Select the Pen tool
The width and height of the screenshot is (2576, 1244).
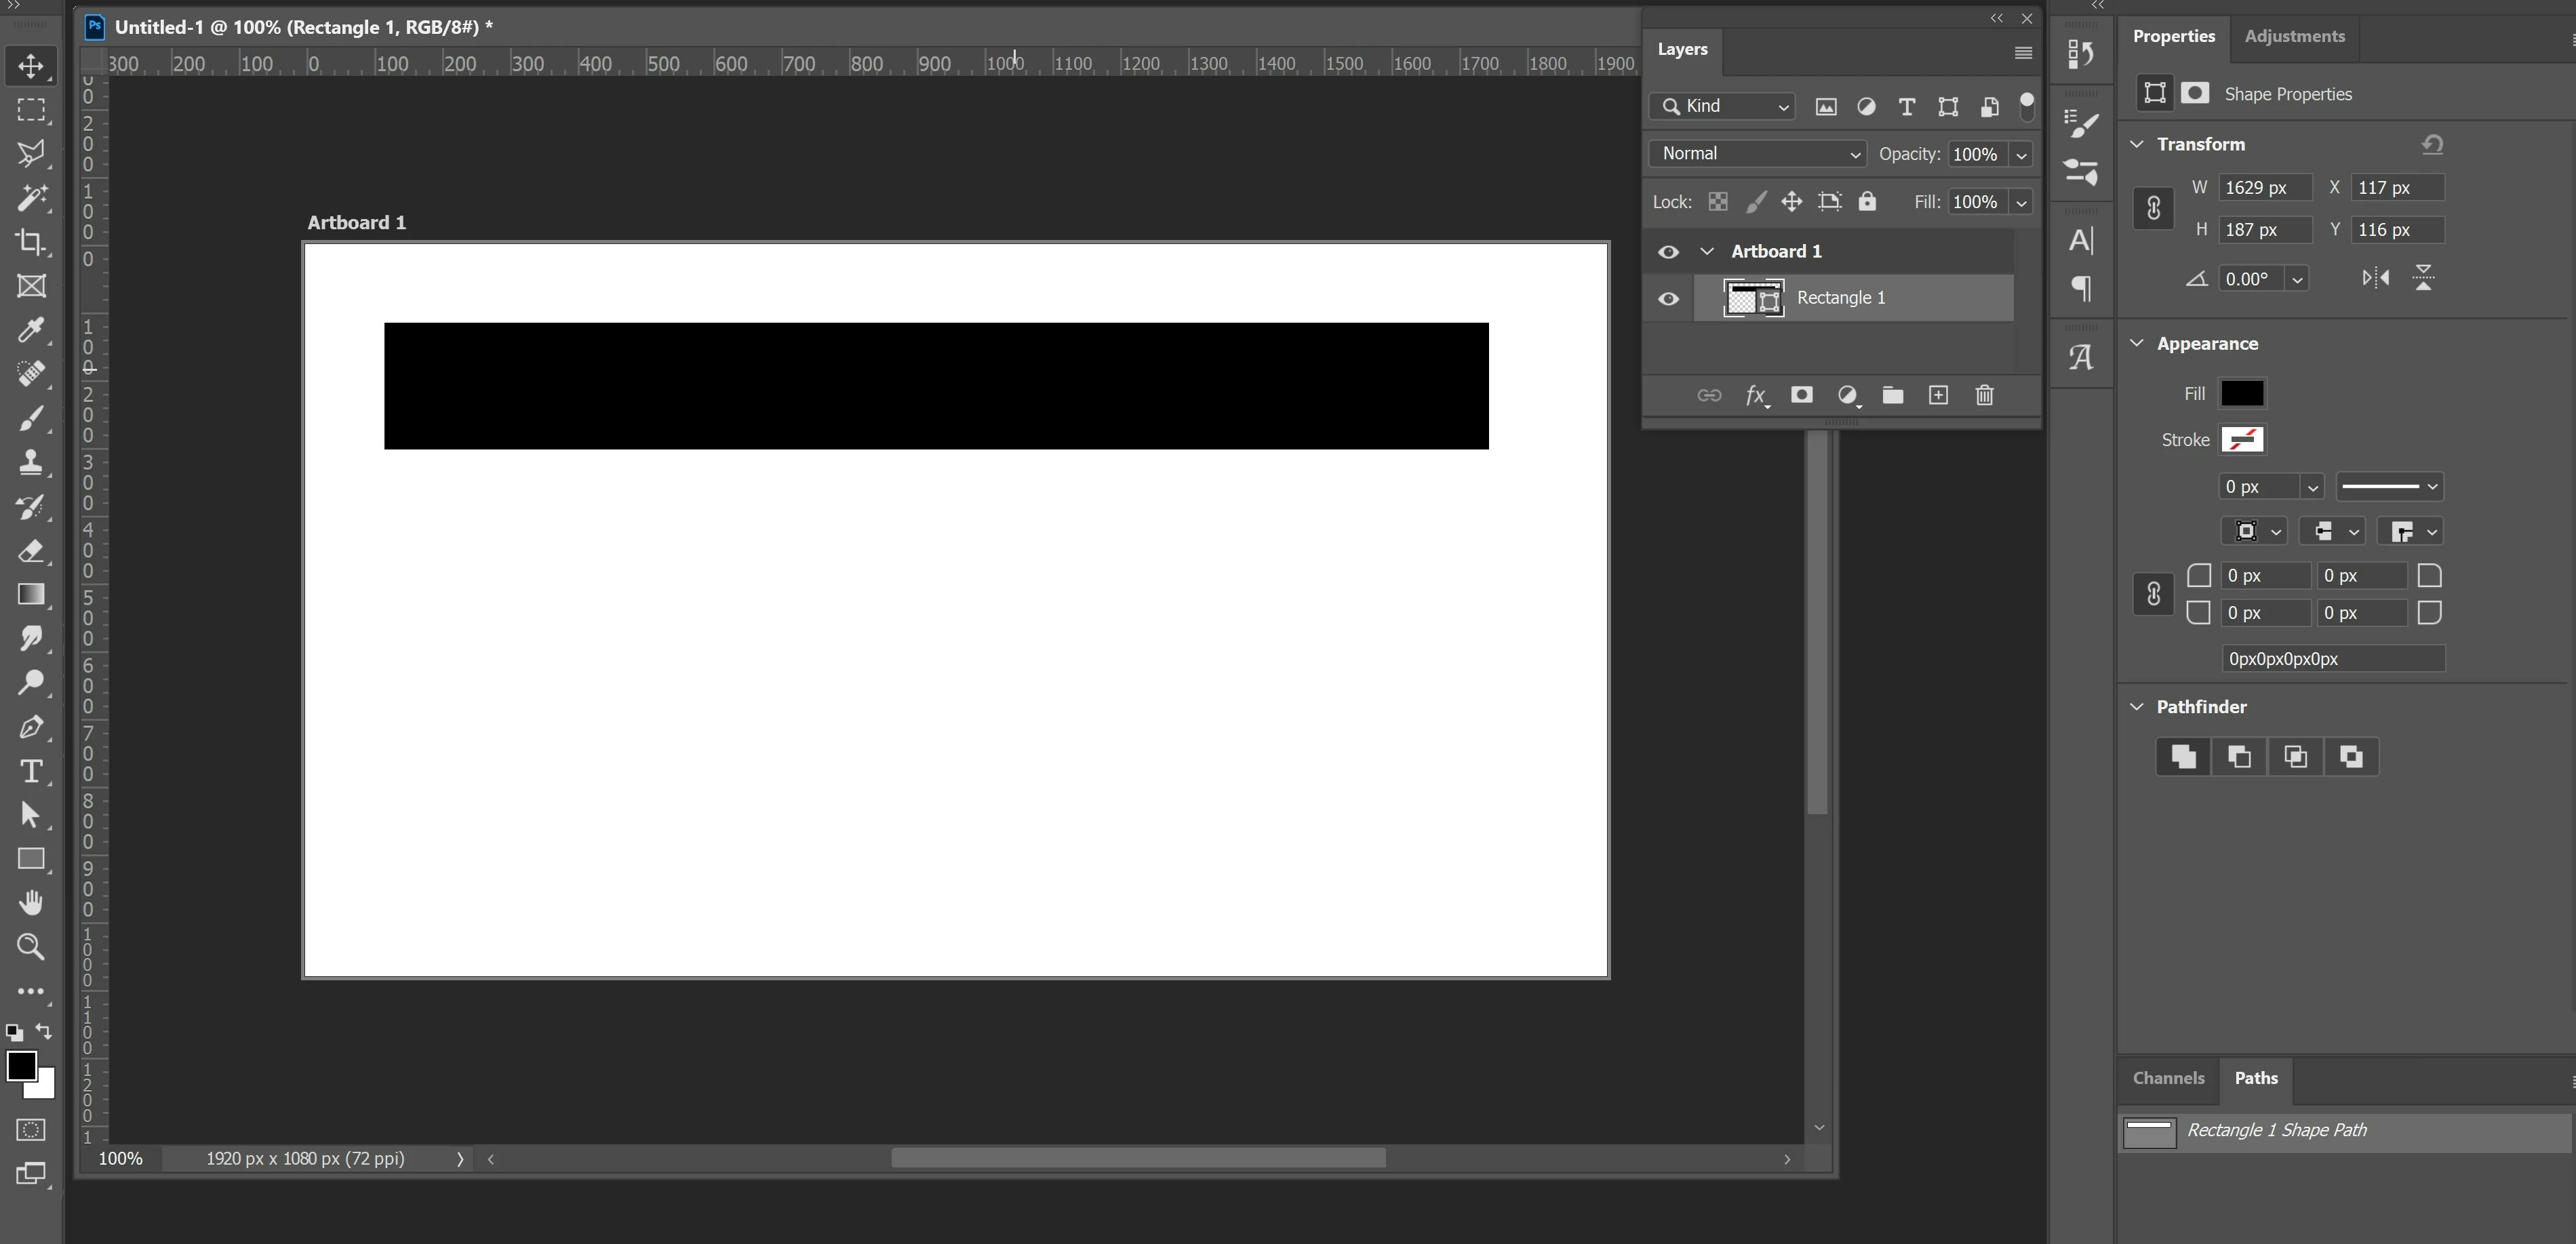31,727
